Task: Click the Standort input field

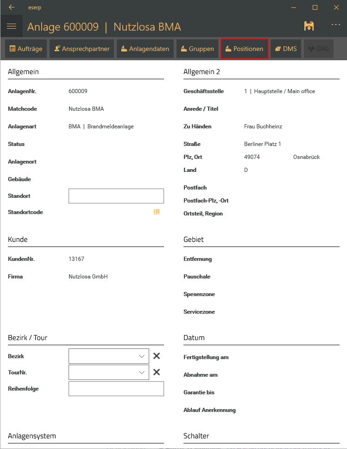Action: [116, 196]
